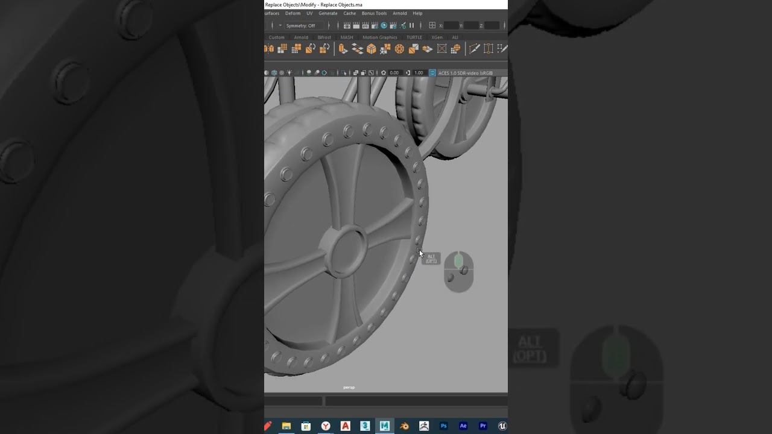The image size is (772, 434).
Task: Open Blender from the taskbar
Action: (405, 426)
